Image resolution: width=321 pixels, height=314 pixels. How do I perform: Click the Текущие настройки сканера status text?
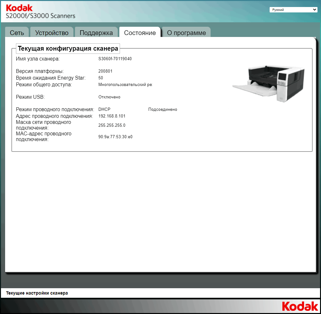37,293
